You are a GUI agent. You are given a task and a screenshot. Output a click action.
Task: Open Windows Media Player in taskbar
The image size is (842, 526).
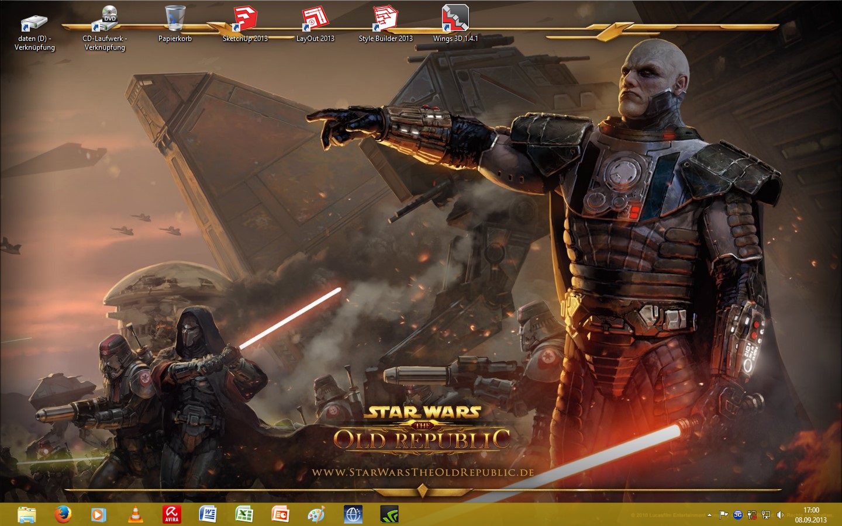99,514
